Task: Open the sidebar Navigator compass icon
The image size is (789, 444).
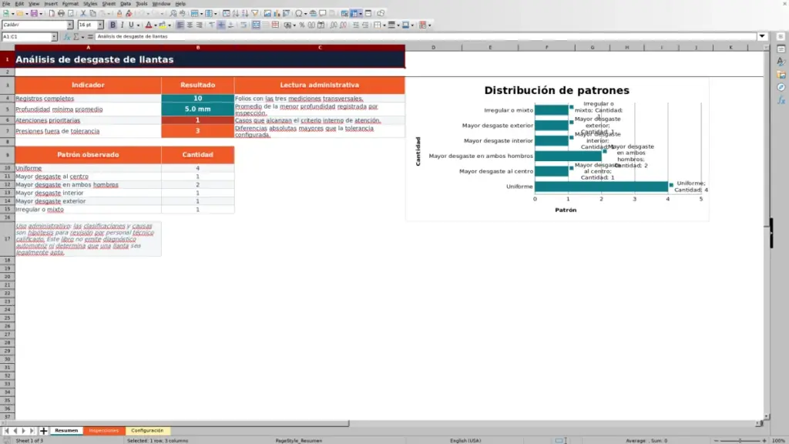Action: click(x=781, y=87)
